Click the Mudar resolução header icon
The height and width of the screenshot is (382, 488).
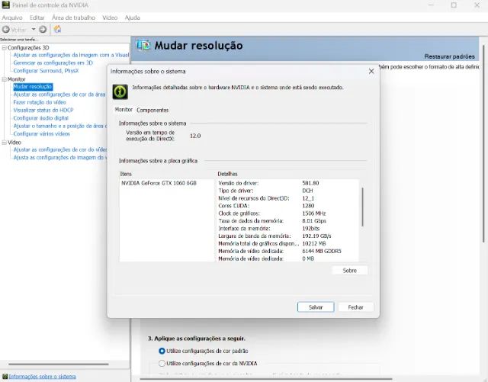pyautogui.click(x=143, y=46)
